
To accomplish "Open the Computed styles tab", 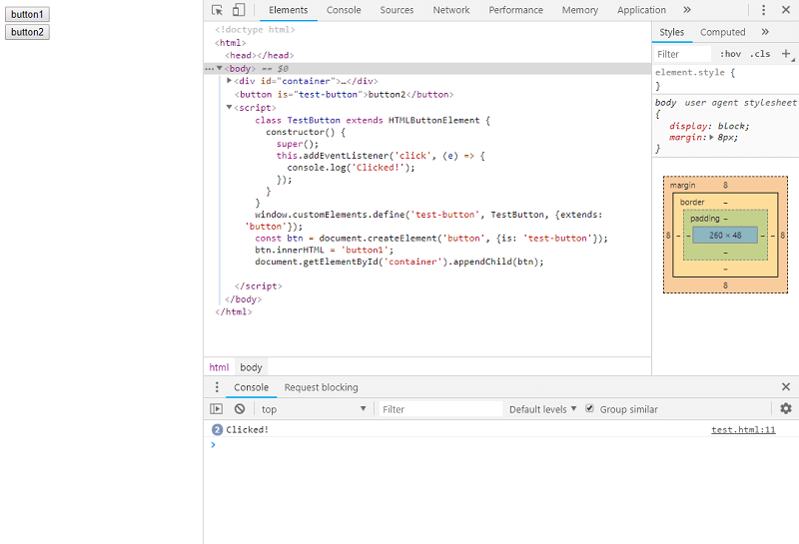I will click(x=722, y=32).
